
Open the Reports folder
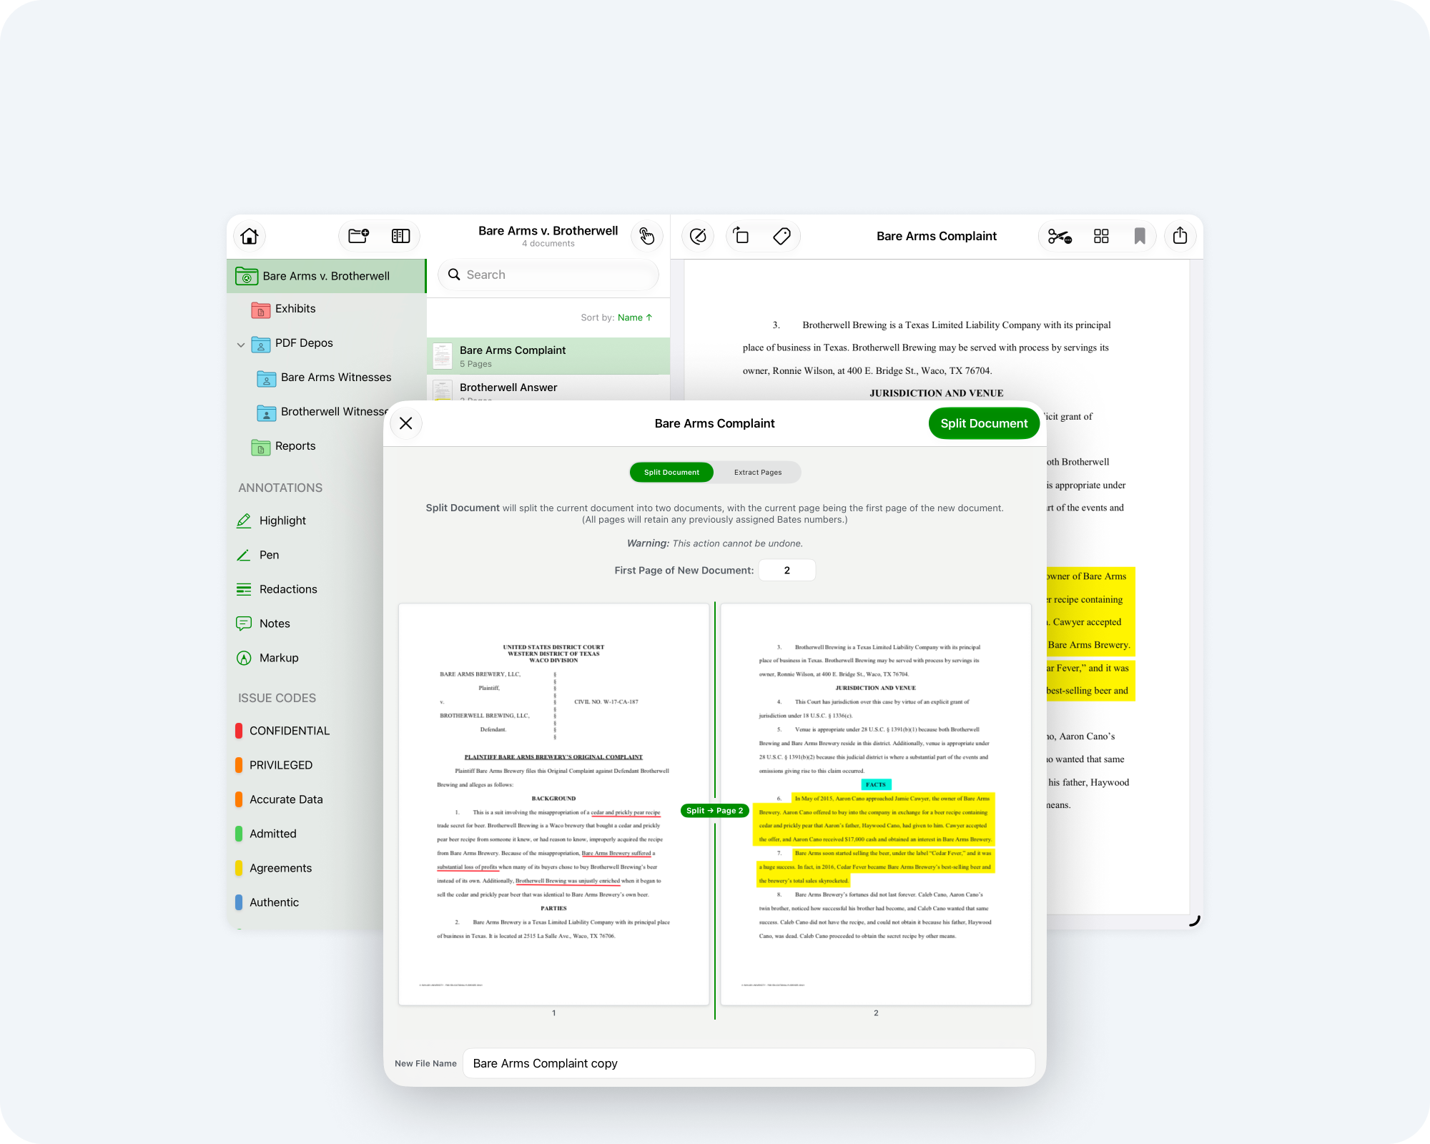pyautogui.click(x=284, y=446)
